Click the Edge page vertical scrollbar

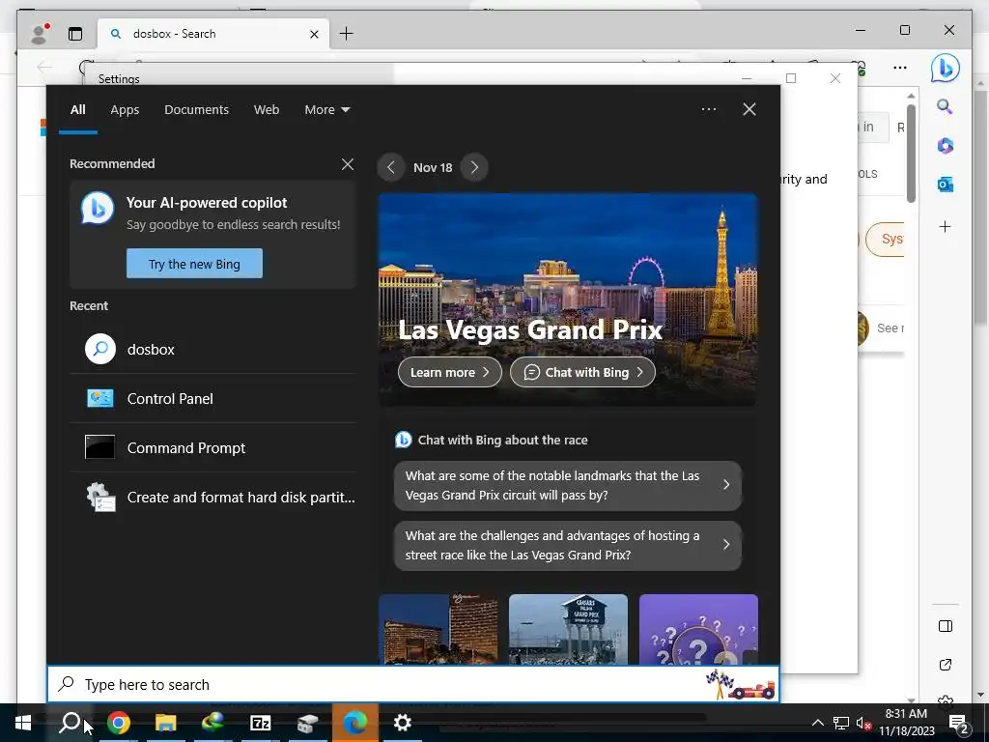point(911,155)
